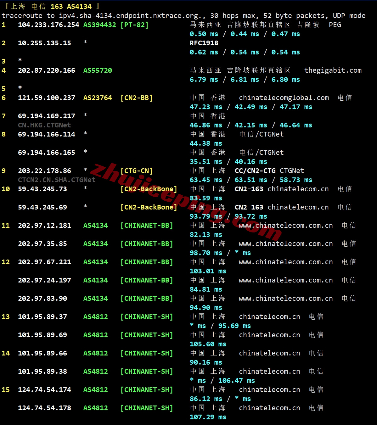377x425 pixels.
Task: Select the 46.86 ms latency on hop 7
Action: point(206,125)
